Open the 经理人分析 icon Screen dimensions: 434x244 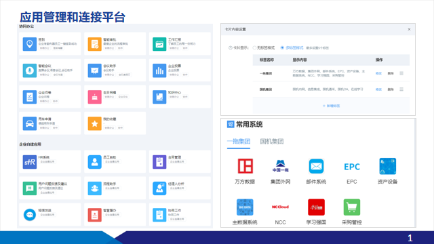pos(159,188)
